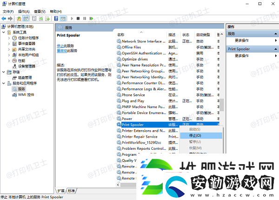Viewport: 279px width, 200px height.
Task: Click the 重启动 this service link
Action: click(x=62, y=51)
